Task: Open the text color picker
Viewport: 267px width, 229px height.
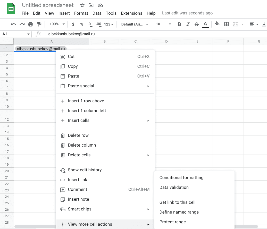Action: tap(205, 24)
